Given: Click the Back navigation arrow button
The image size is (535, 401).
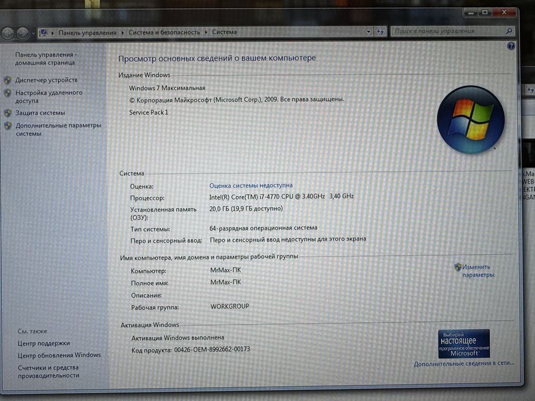Looking at the screenshot, I should click(8, 33).
